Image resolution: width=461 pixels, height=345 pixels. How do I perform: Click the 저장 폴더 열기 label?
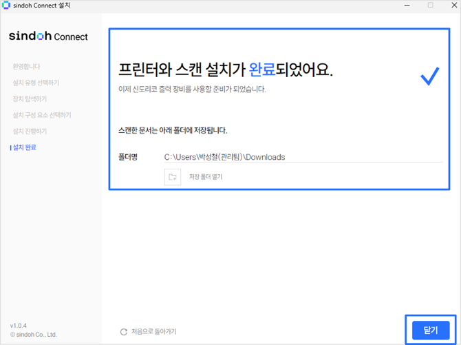point(206,176)
